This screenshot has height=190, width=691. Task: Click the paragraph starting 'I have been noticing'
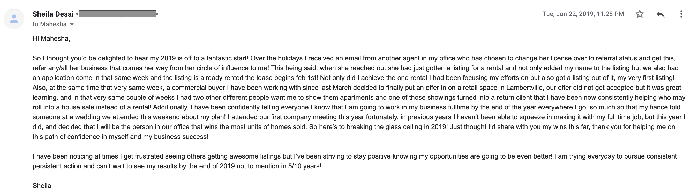[x=355, y=161]
